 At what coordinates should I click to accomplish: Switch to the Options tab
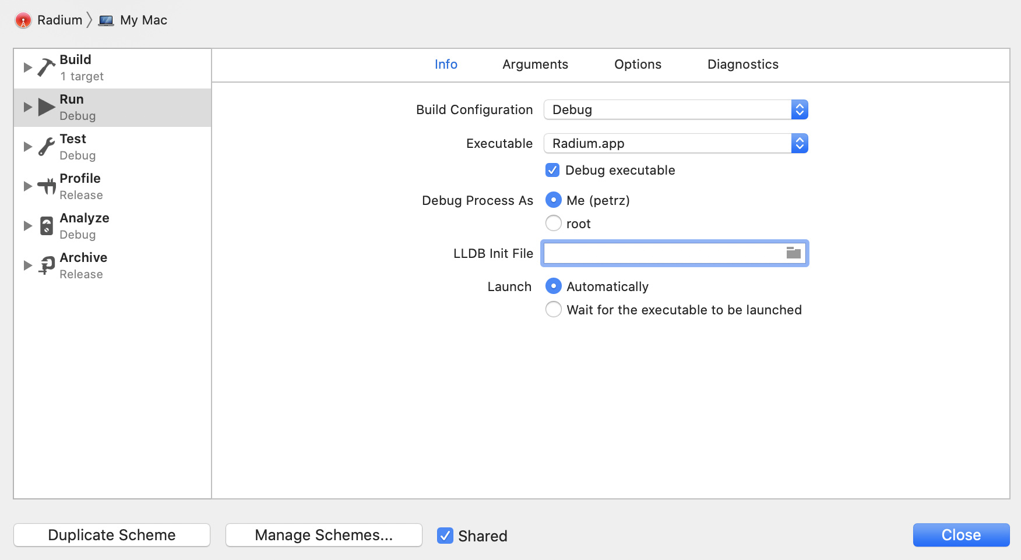[638, 65]
